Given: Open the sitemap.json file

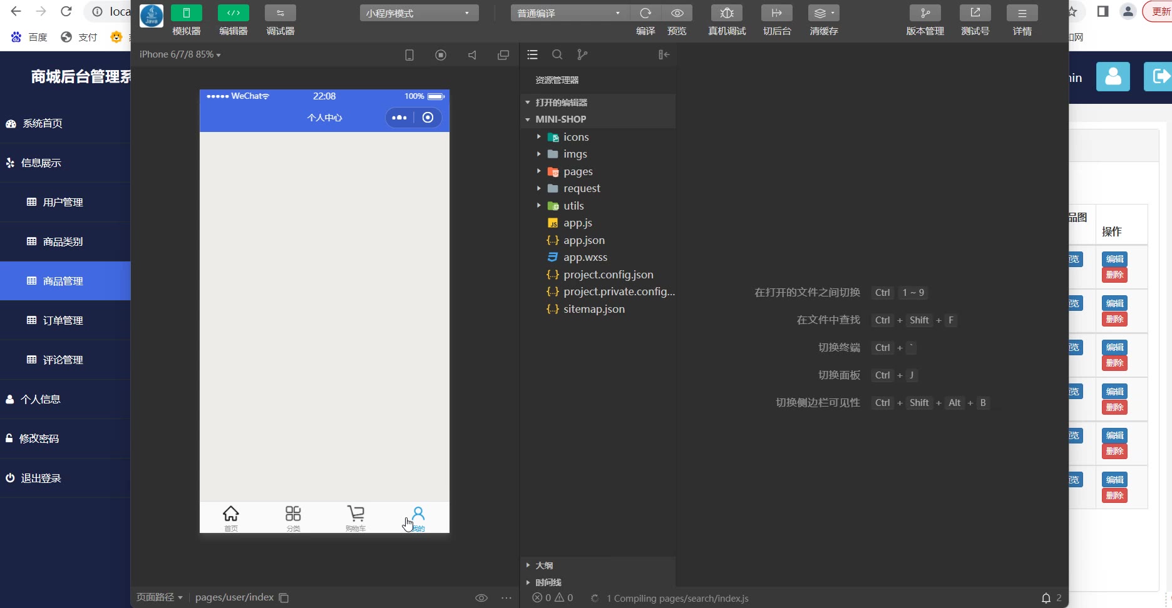Looking at the screenshot, I should (x=598, y=309).
